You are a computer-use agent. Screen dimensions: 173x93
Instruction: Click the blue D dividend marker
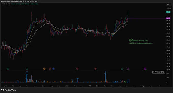(53, 69)
